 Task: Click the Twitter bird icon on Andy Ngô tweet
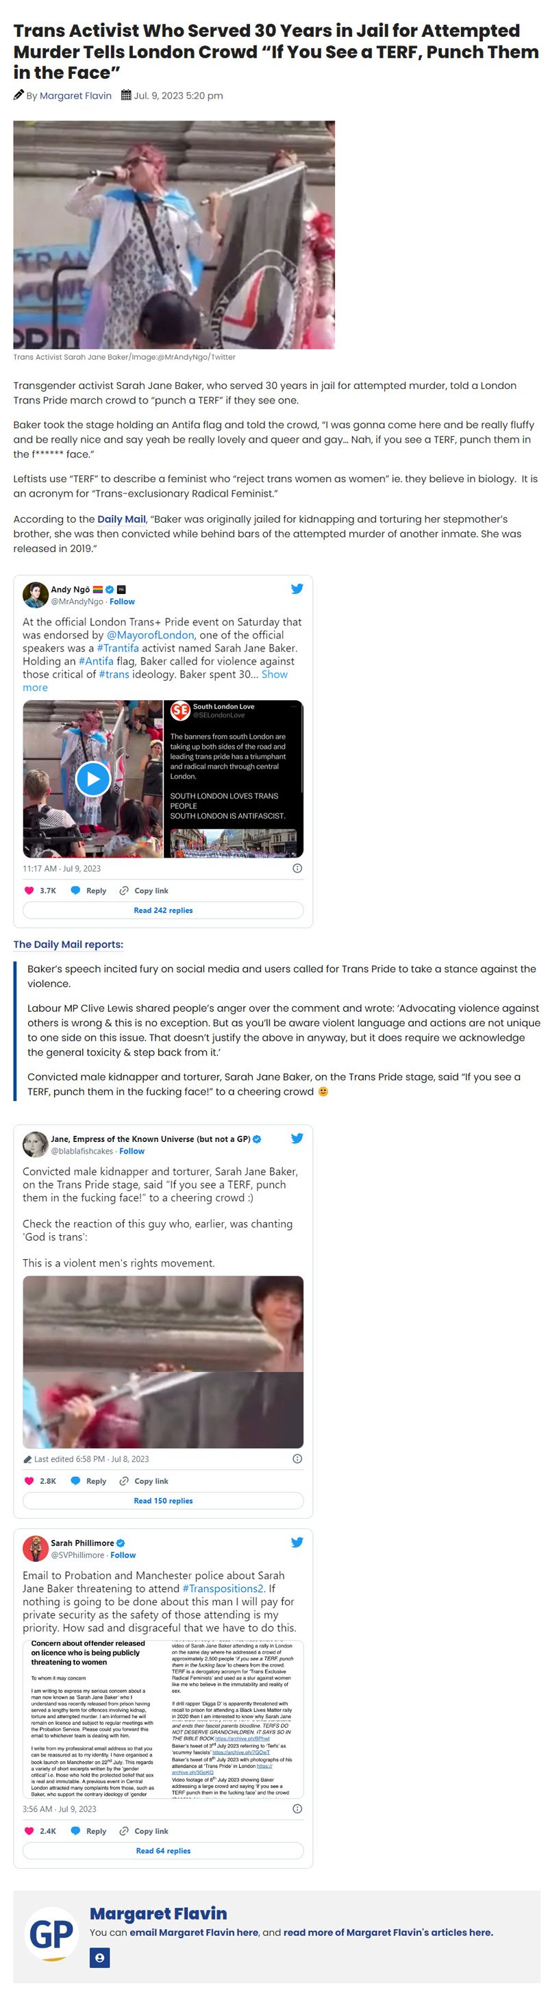click(x=297, y=588)
